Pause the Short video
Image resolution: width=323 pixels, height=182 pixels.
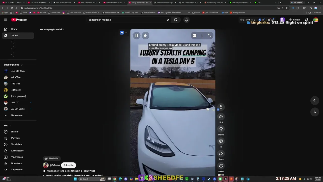pos(137,36)
